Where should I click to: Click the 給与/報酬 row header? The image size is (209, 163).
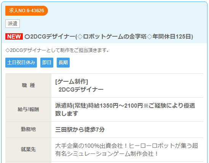coord(28,110)
